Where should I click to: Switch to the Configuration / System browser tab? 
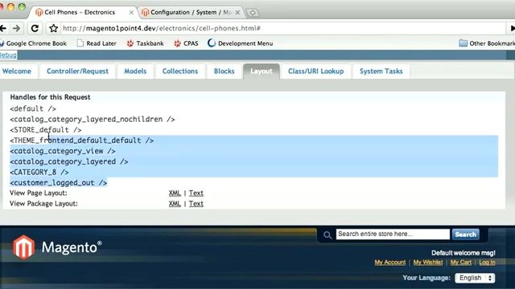[x=191, y=13]
